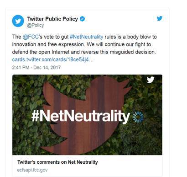Follow the cards.twitter.com link

tap(53, 59)
